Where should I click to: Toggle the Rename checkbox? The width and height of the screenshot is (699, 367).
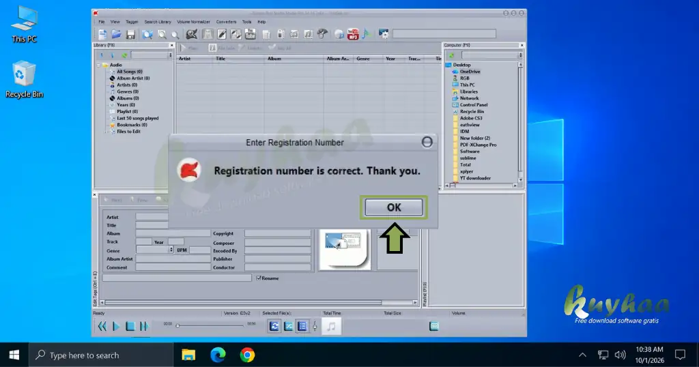click(259, 278)
